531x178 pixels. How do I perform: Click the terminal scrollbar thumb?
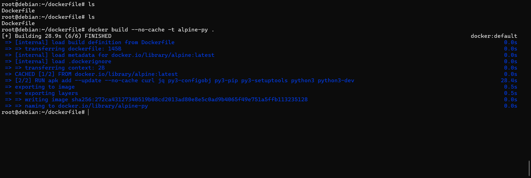[x=529, y=168]
